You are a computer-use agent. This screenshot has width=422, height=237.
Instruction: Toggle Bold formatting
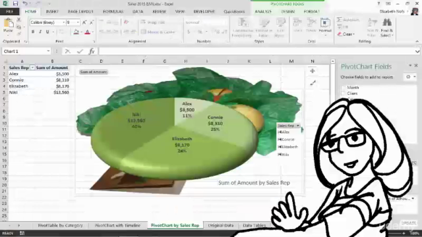pos(33,32)
